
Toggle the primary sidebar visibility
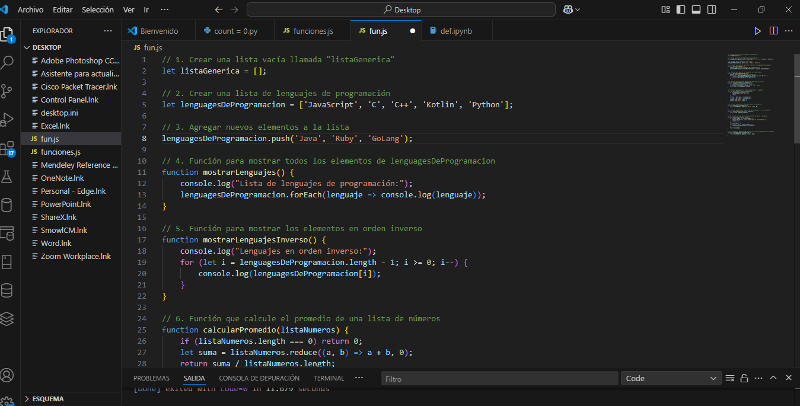click(681, 9)
